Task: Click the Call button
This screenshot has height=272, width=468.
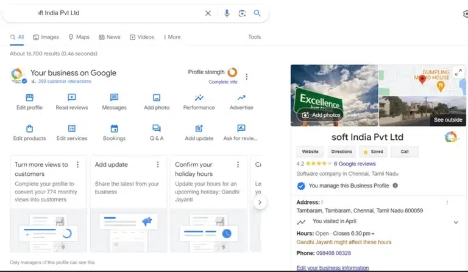Action: point(405,152)
